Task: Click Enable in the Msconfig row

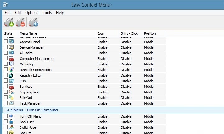Action: (102, 64)
